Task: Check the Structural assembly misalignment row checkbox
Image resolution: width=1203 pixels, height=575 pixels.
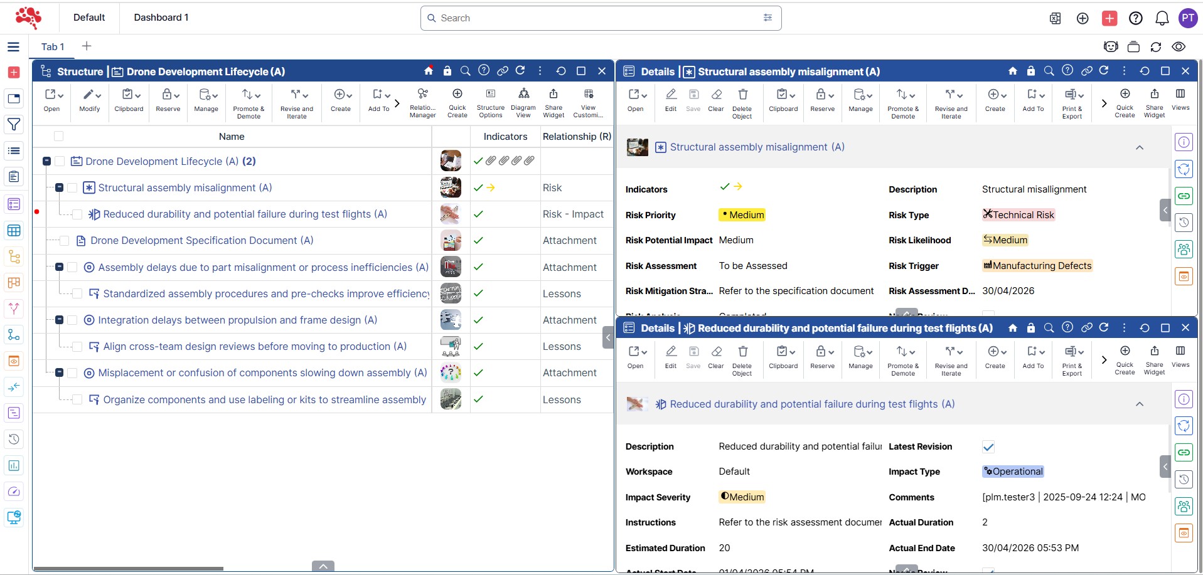Action: (73, 188)
